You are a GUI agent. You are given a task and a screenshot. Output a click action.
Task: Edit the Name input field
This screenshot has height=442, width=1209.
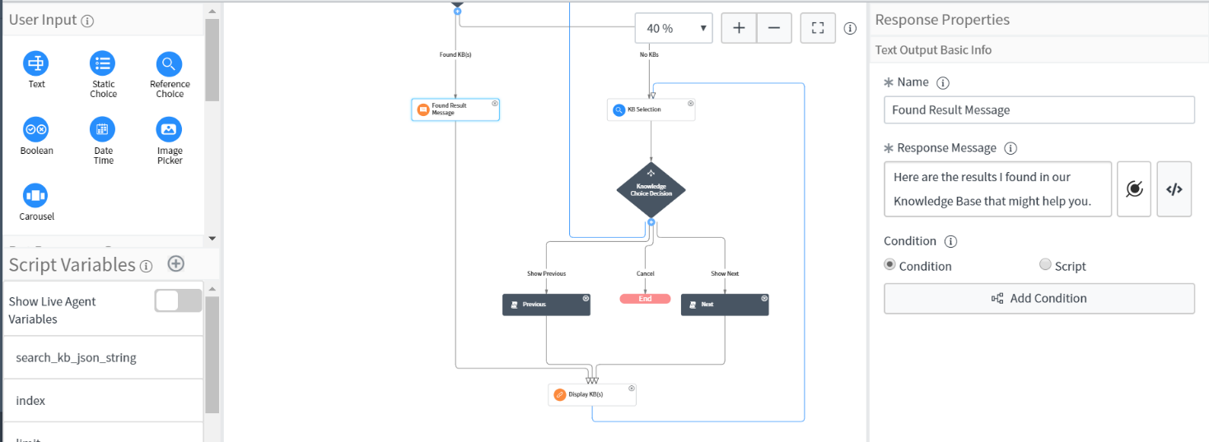(1039, 109)
